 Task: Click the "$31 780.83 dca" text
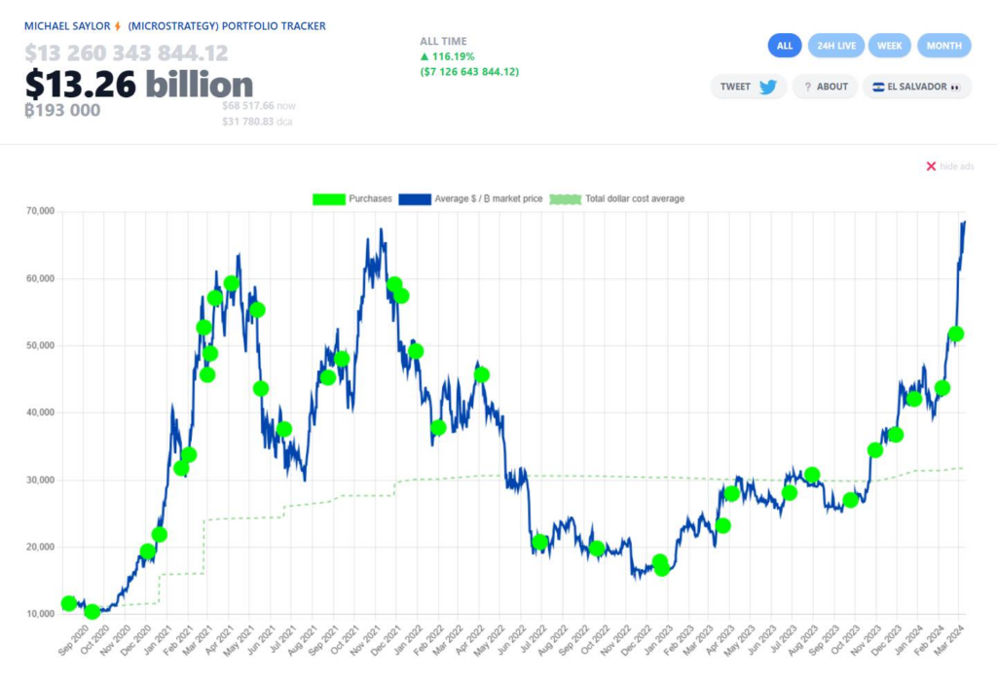pos(257,122)
